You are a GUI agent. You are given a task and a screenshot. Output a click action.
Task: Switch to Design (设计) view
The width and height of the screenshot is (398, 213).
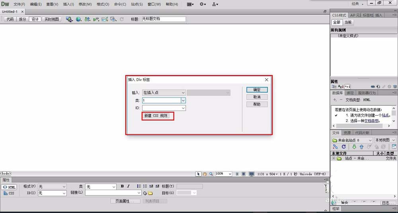[x=35, y=19]
